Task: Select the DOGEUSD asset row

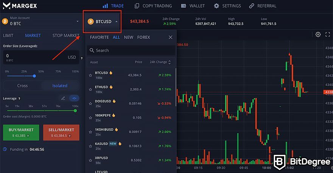Action: coord(131,104)
